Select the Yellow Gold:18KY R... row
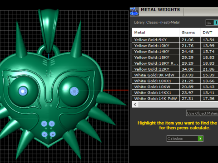The height and width of the screenshot is (163, 218). (175, 63)
